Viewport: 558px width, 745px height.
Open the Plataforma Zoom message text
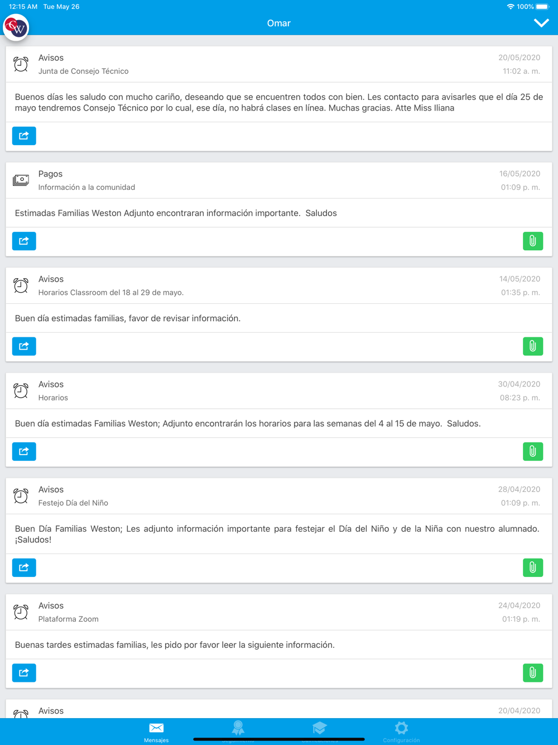[175, 644]
